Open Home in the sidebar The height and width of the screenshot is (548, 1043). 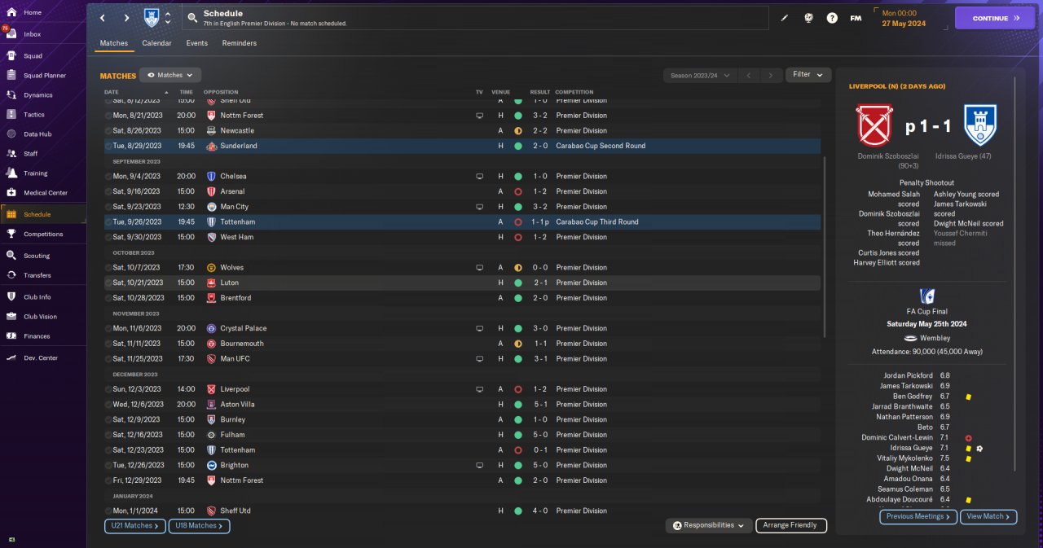(x=33, y=13)
